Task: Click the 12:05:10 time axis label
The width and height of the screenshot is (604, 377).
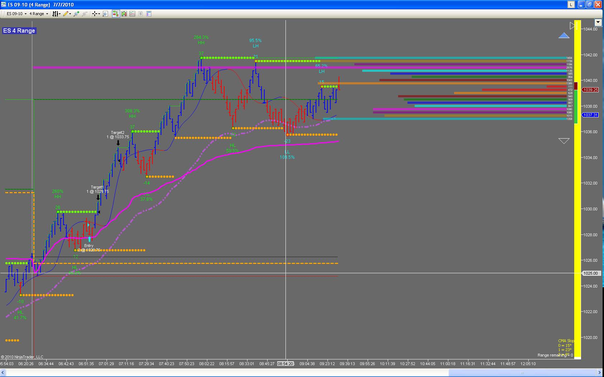Action: (x=528, y=364)
